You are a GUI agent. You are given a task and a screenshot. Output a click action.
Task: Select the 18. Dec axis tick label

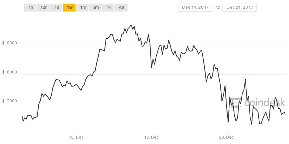(x=151, y=137)
